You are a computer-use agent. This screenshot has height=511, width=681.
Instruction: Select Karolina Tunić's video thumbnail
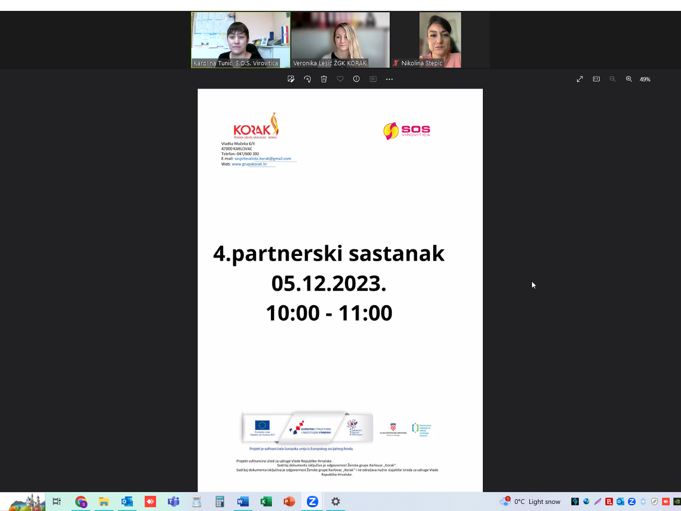[x=241, y=40]
